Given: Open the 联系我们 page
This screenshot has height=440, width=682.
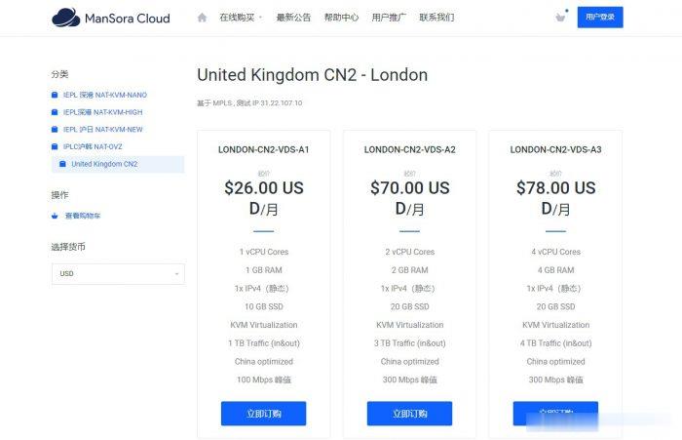Looking at the screenshot, I should (436, 18).
